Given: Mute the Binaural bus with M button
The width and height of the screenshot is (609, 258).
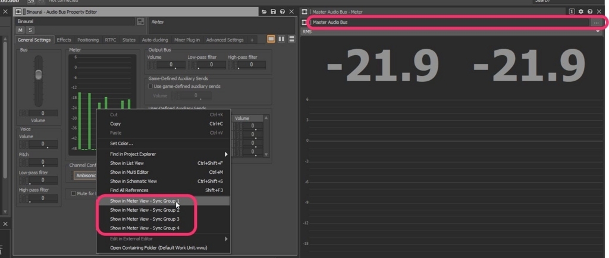Looking at the screenshot, I should tap(20, 30).
